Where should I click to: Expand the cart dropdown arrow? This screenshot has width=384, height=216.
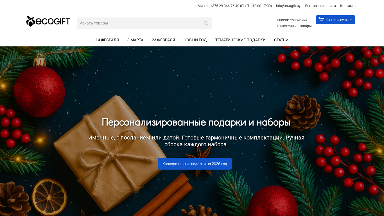click(x=351, y=20)
